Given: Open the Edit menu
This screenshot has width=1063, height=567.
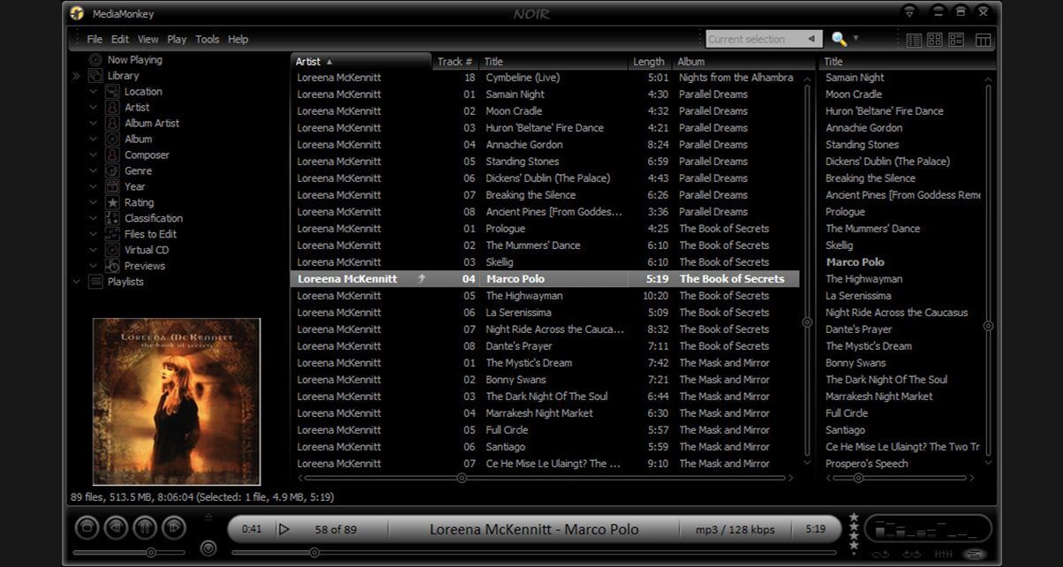Looking at the screenshot, I should coord(120,39).
